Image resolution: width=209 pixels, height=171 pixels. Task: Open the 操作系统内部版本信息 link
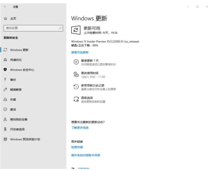pos(85,155)
